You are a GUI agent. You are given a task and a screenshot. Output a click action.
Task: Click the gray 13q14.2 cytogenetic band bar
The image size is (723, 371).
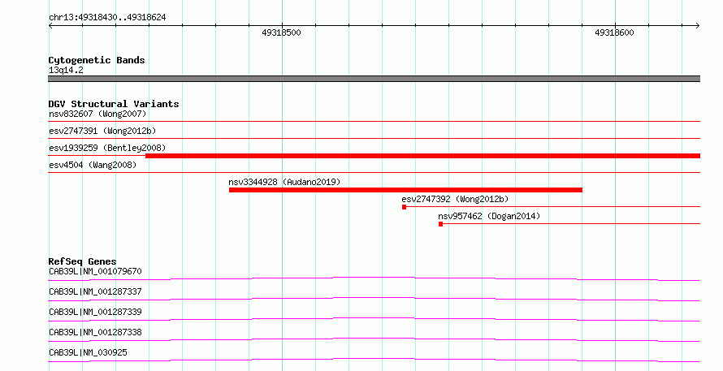[374, 79]
